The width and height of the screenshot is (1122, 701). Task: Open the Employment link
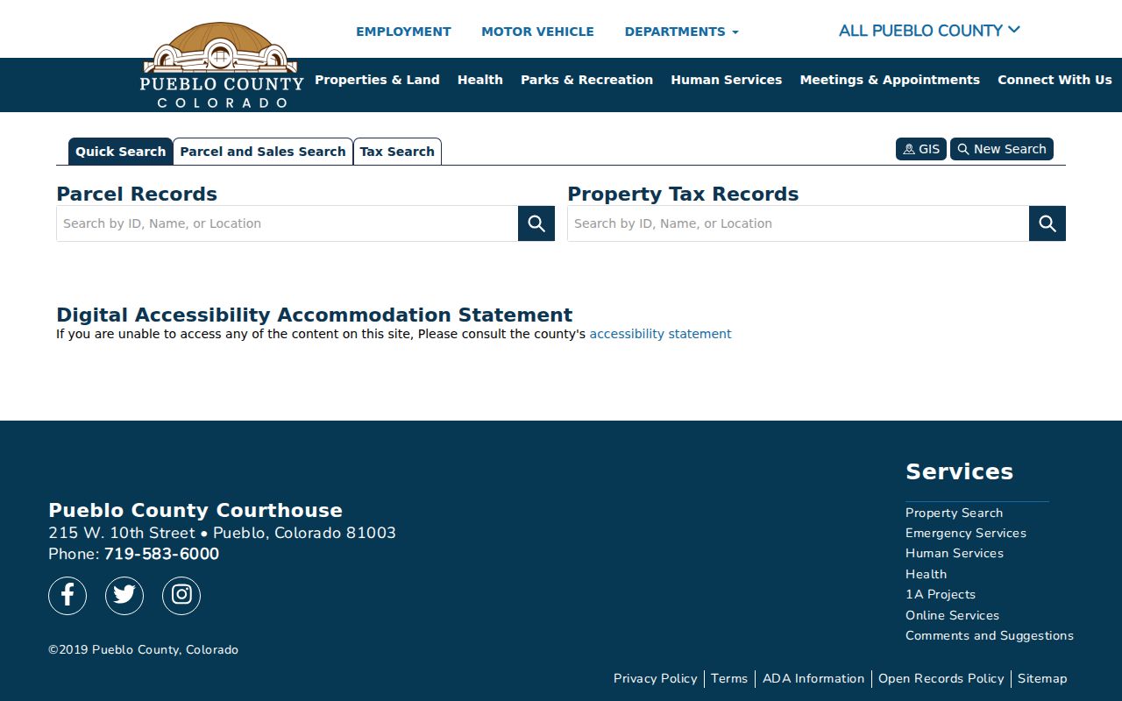tap(403, 32)
